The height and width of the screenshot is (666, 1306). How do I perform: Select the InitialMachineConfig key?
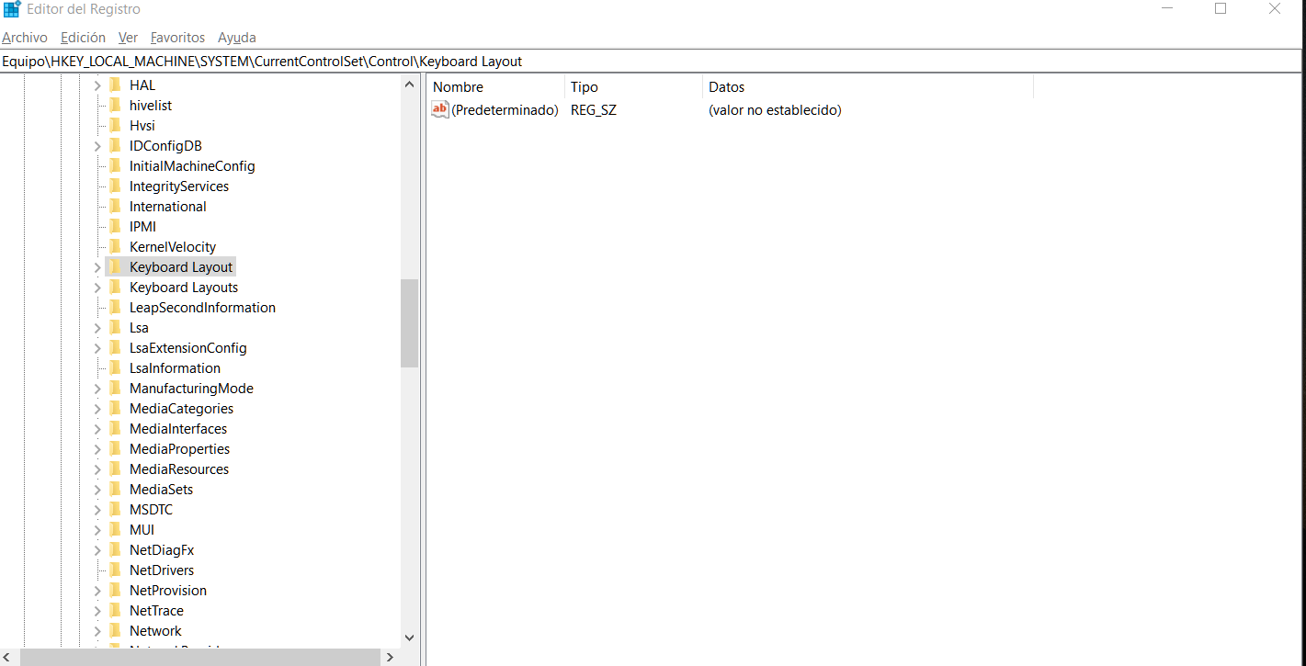coord(192,166)
